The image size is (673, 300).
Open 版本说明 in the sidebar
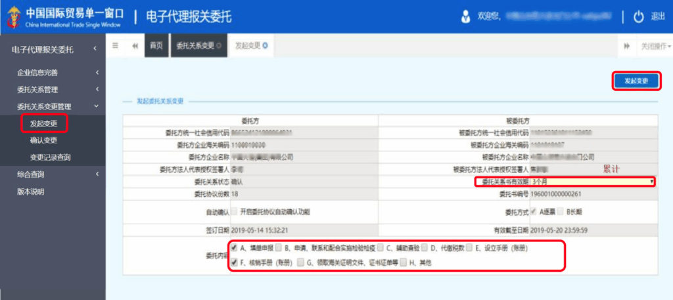[x=30, y=191]
